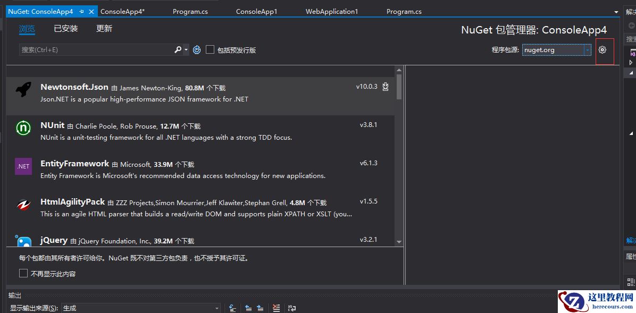Open Program.cs tab right of WebApplication1
Image resolution: width=636 pixels, height=313 pixels.
(404, 12)
